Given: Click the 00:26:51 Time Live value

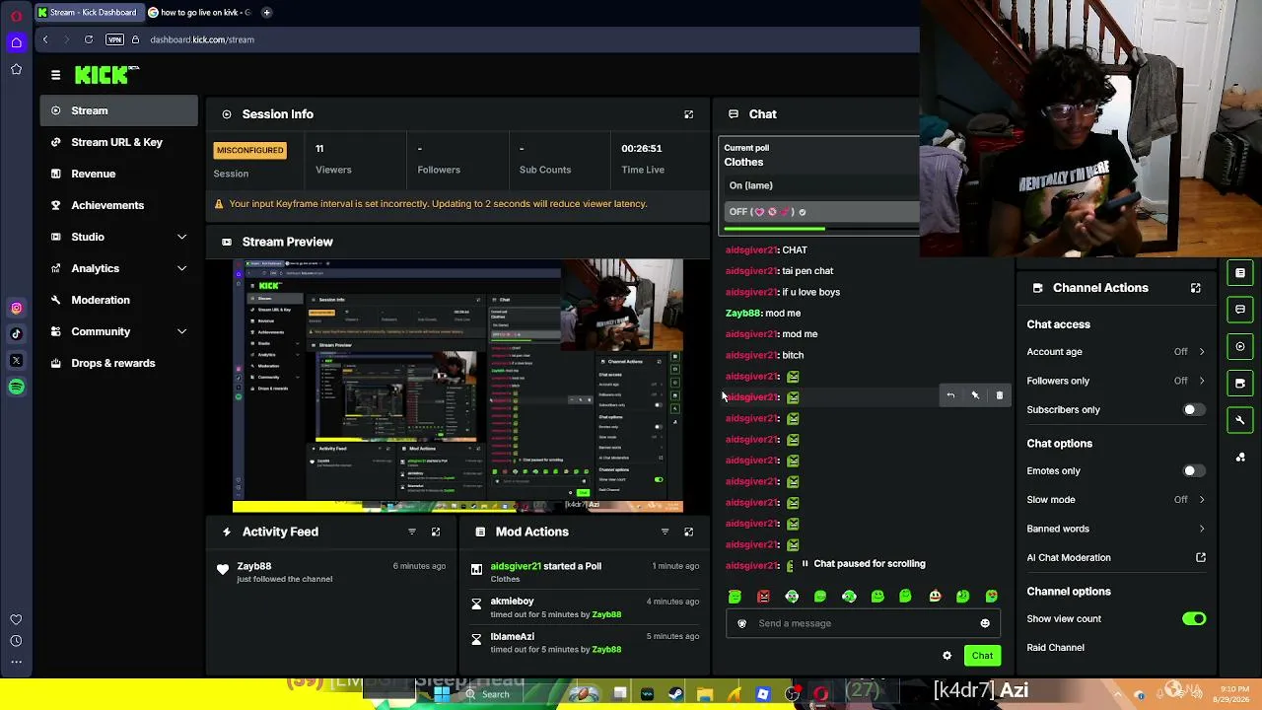Looking at the screenshot, I should coord(642,148).
